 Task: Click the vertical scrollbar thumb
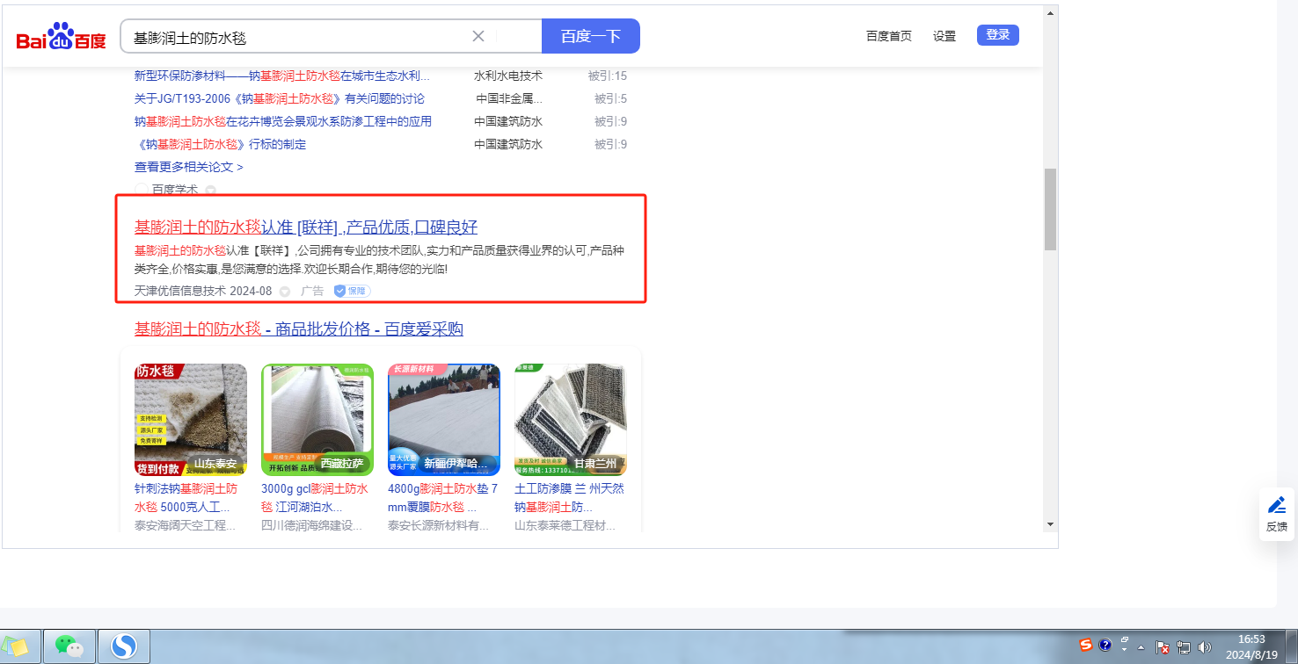(x=1050, y=210)
